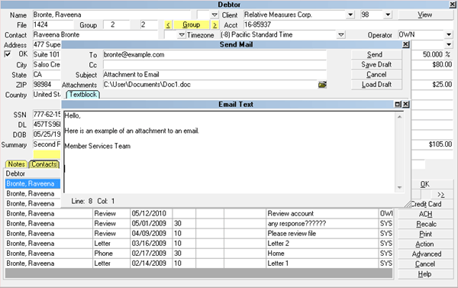This screenshot has width=458, height=288.
Task: Click the Print button
Action: [425, 234]
